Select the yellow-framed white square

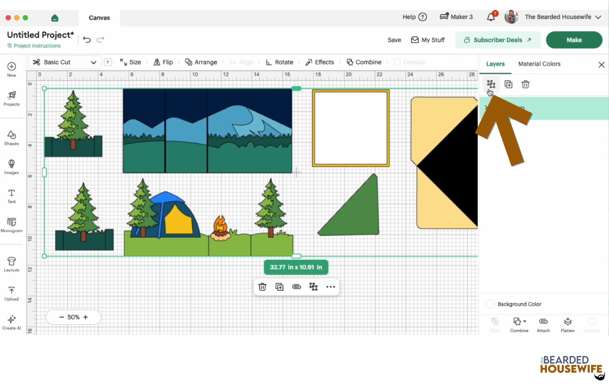click(351, 128)
